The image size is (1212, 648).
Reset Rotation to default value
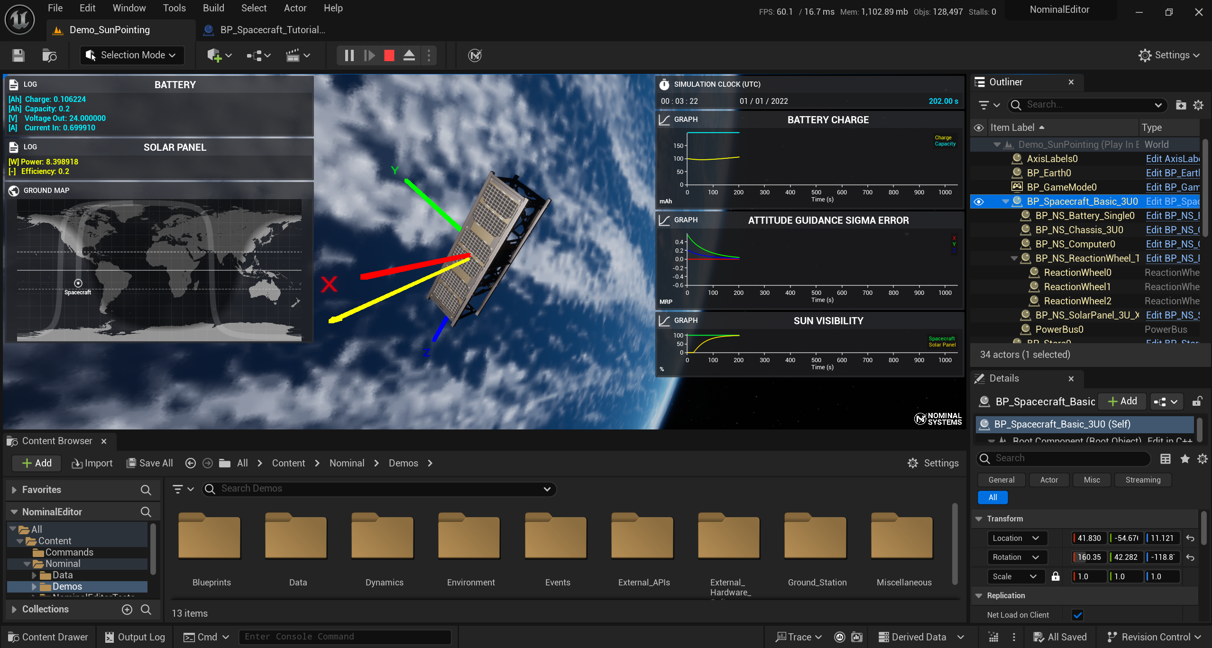click(x=1190, y=557)
